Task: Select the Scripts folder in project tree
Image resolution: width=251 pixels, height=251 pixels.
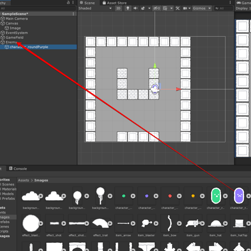Action: [4, 231]
